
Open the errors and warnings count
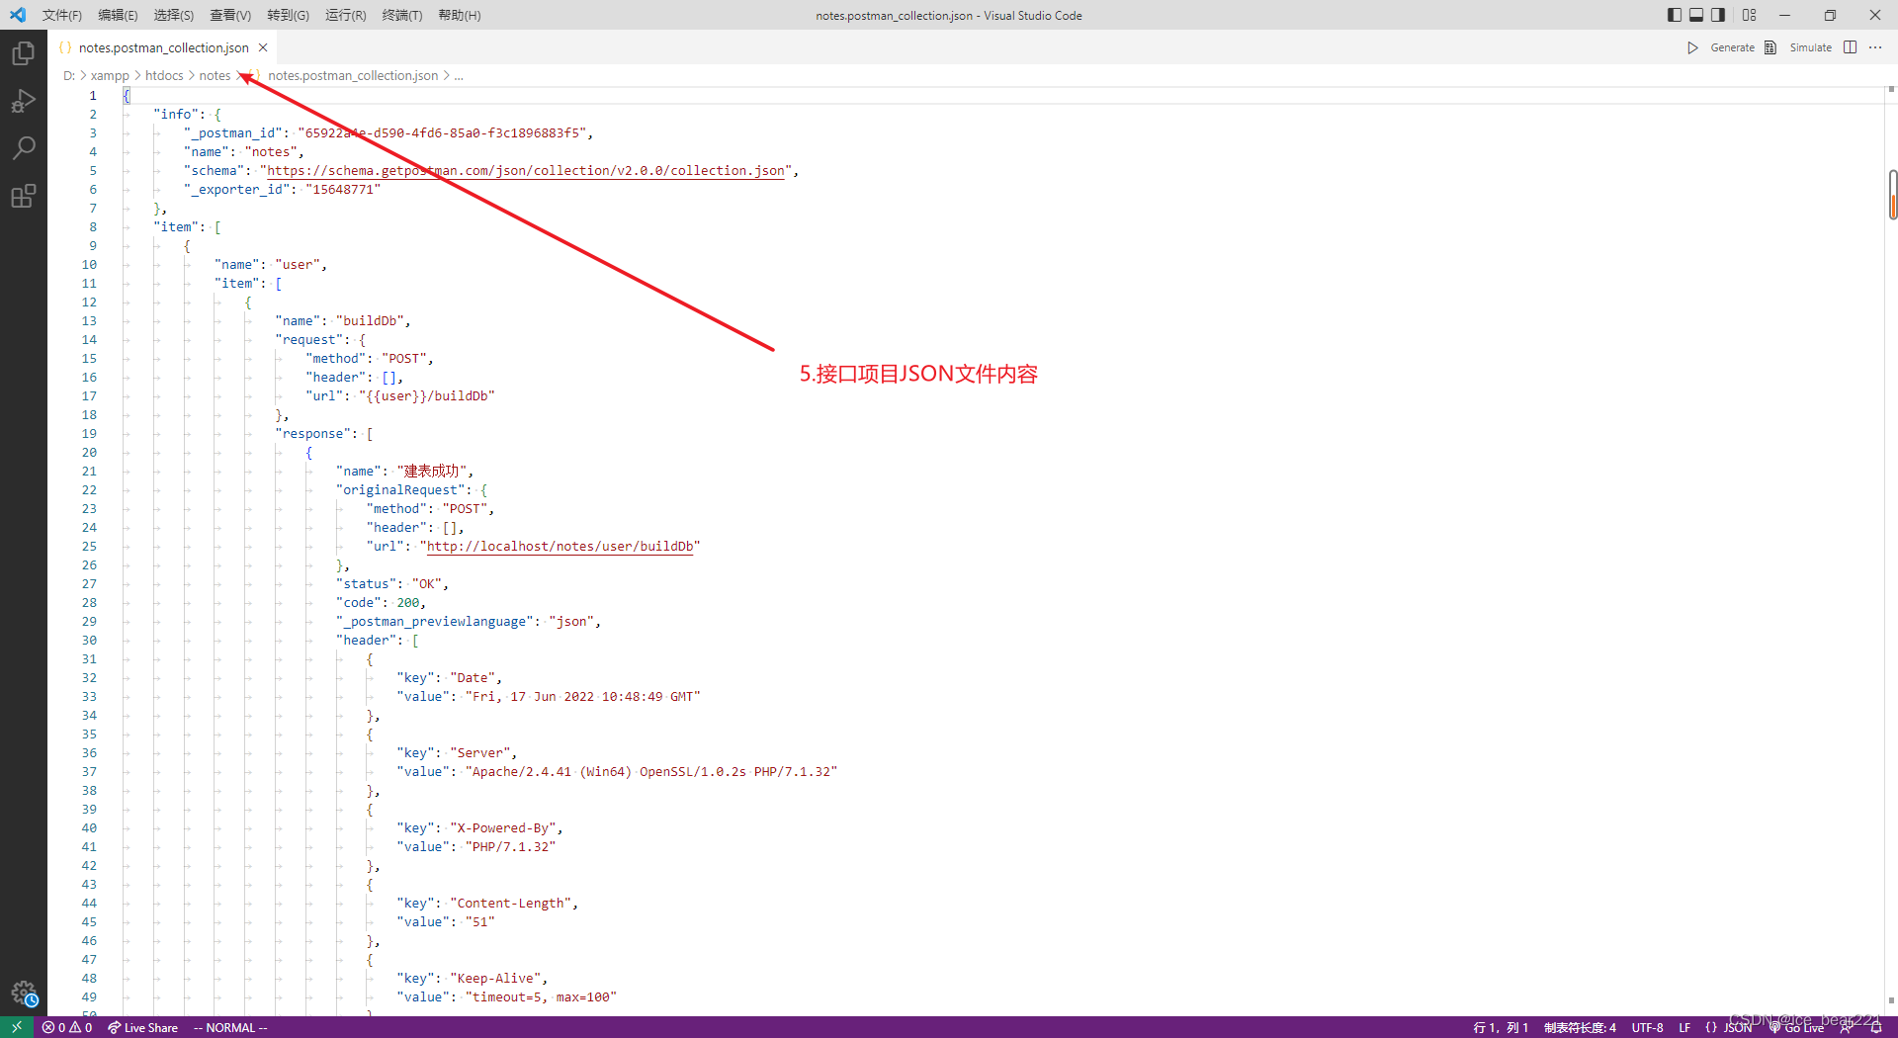coord(67,1028)
